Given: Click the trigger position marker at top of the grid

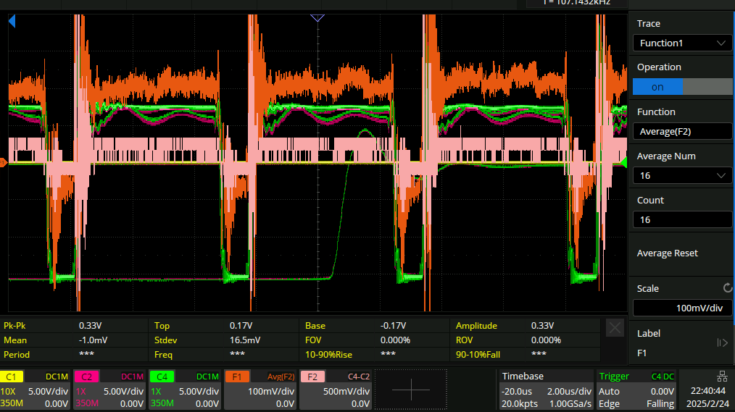Looking at the screenshot, I should tap(317, 17).
